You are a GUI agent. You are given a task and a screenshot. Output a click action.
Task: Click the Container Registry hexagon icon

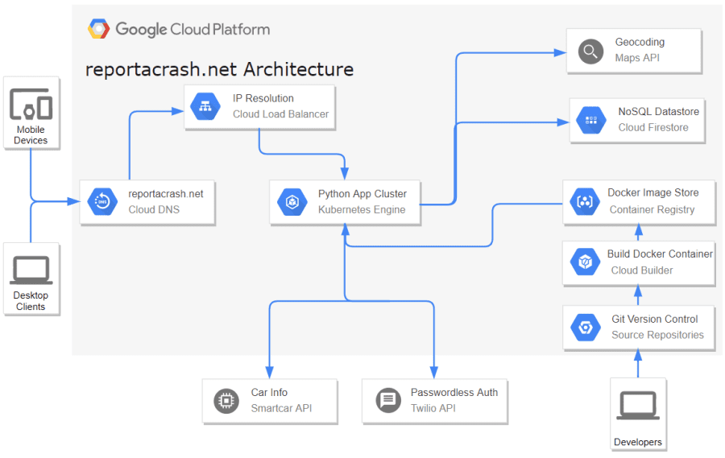(585, 201)
